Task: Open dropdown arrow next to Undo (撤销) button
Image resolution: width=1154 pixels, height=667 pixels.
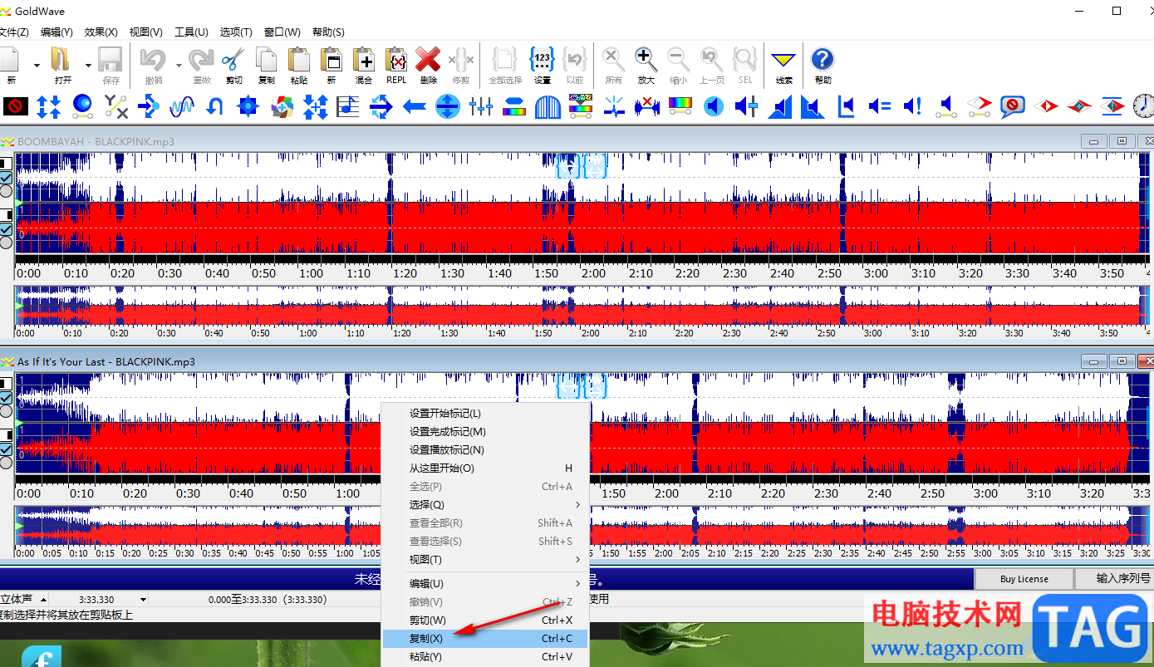Action: click(178, 65)
